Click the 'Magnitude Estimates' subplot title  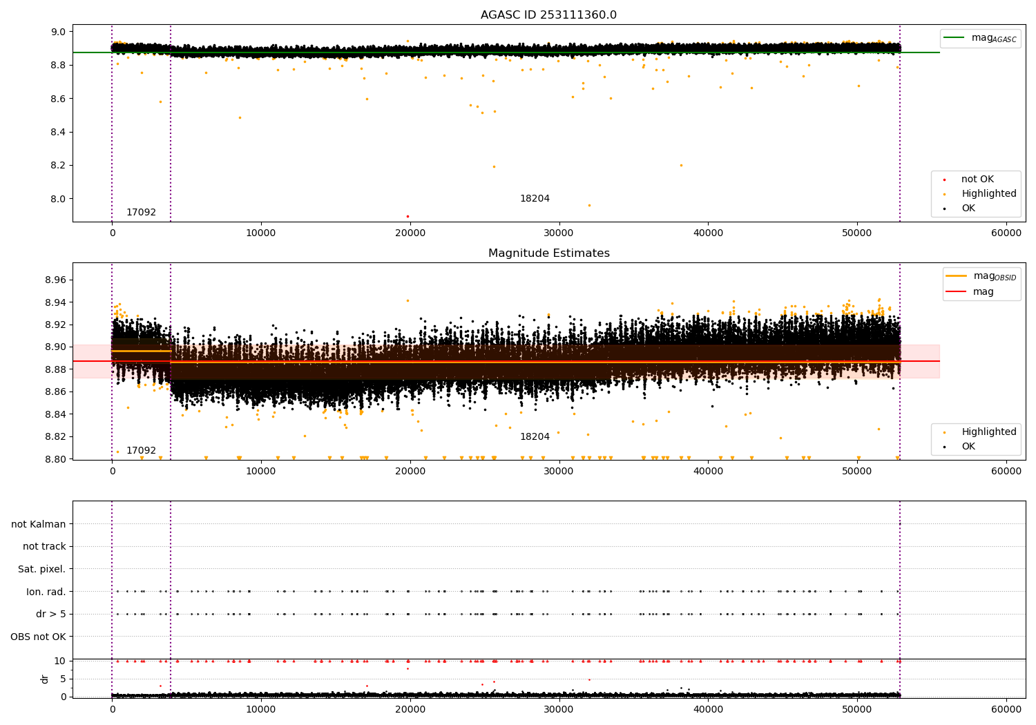click(x=548, y=253)
